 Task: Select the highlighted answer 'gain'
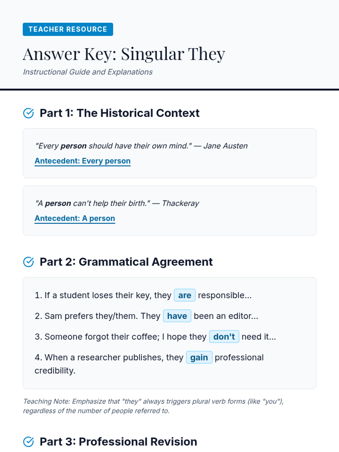pyautogui.click(x=199, y=358)
